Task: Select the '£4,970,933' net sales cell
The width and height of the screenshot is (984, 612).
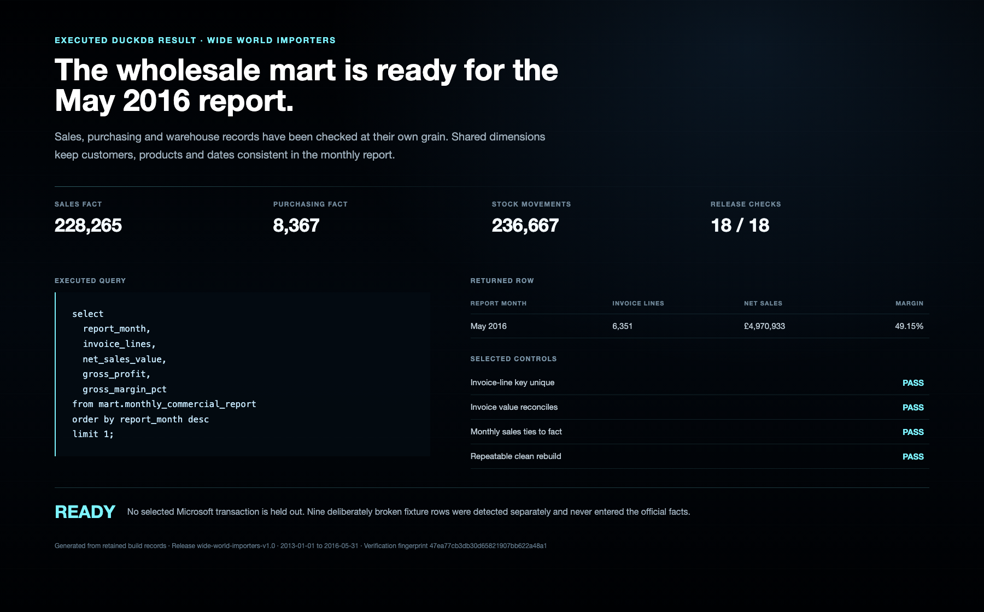Action: 764,326
